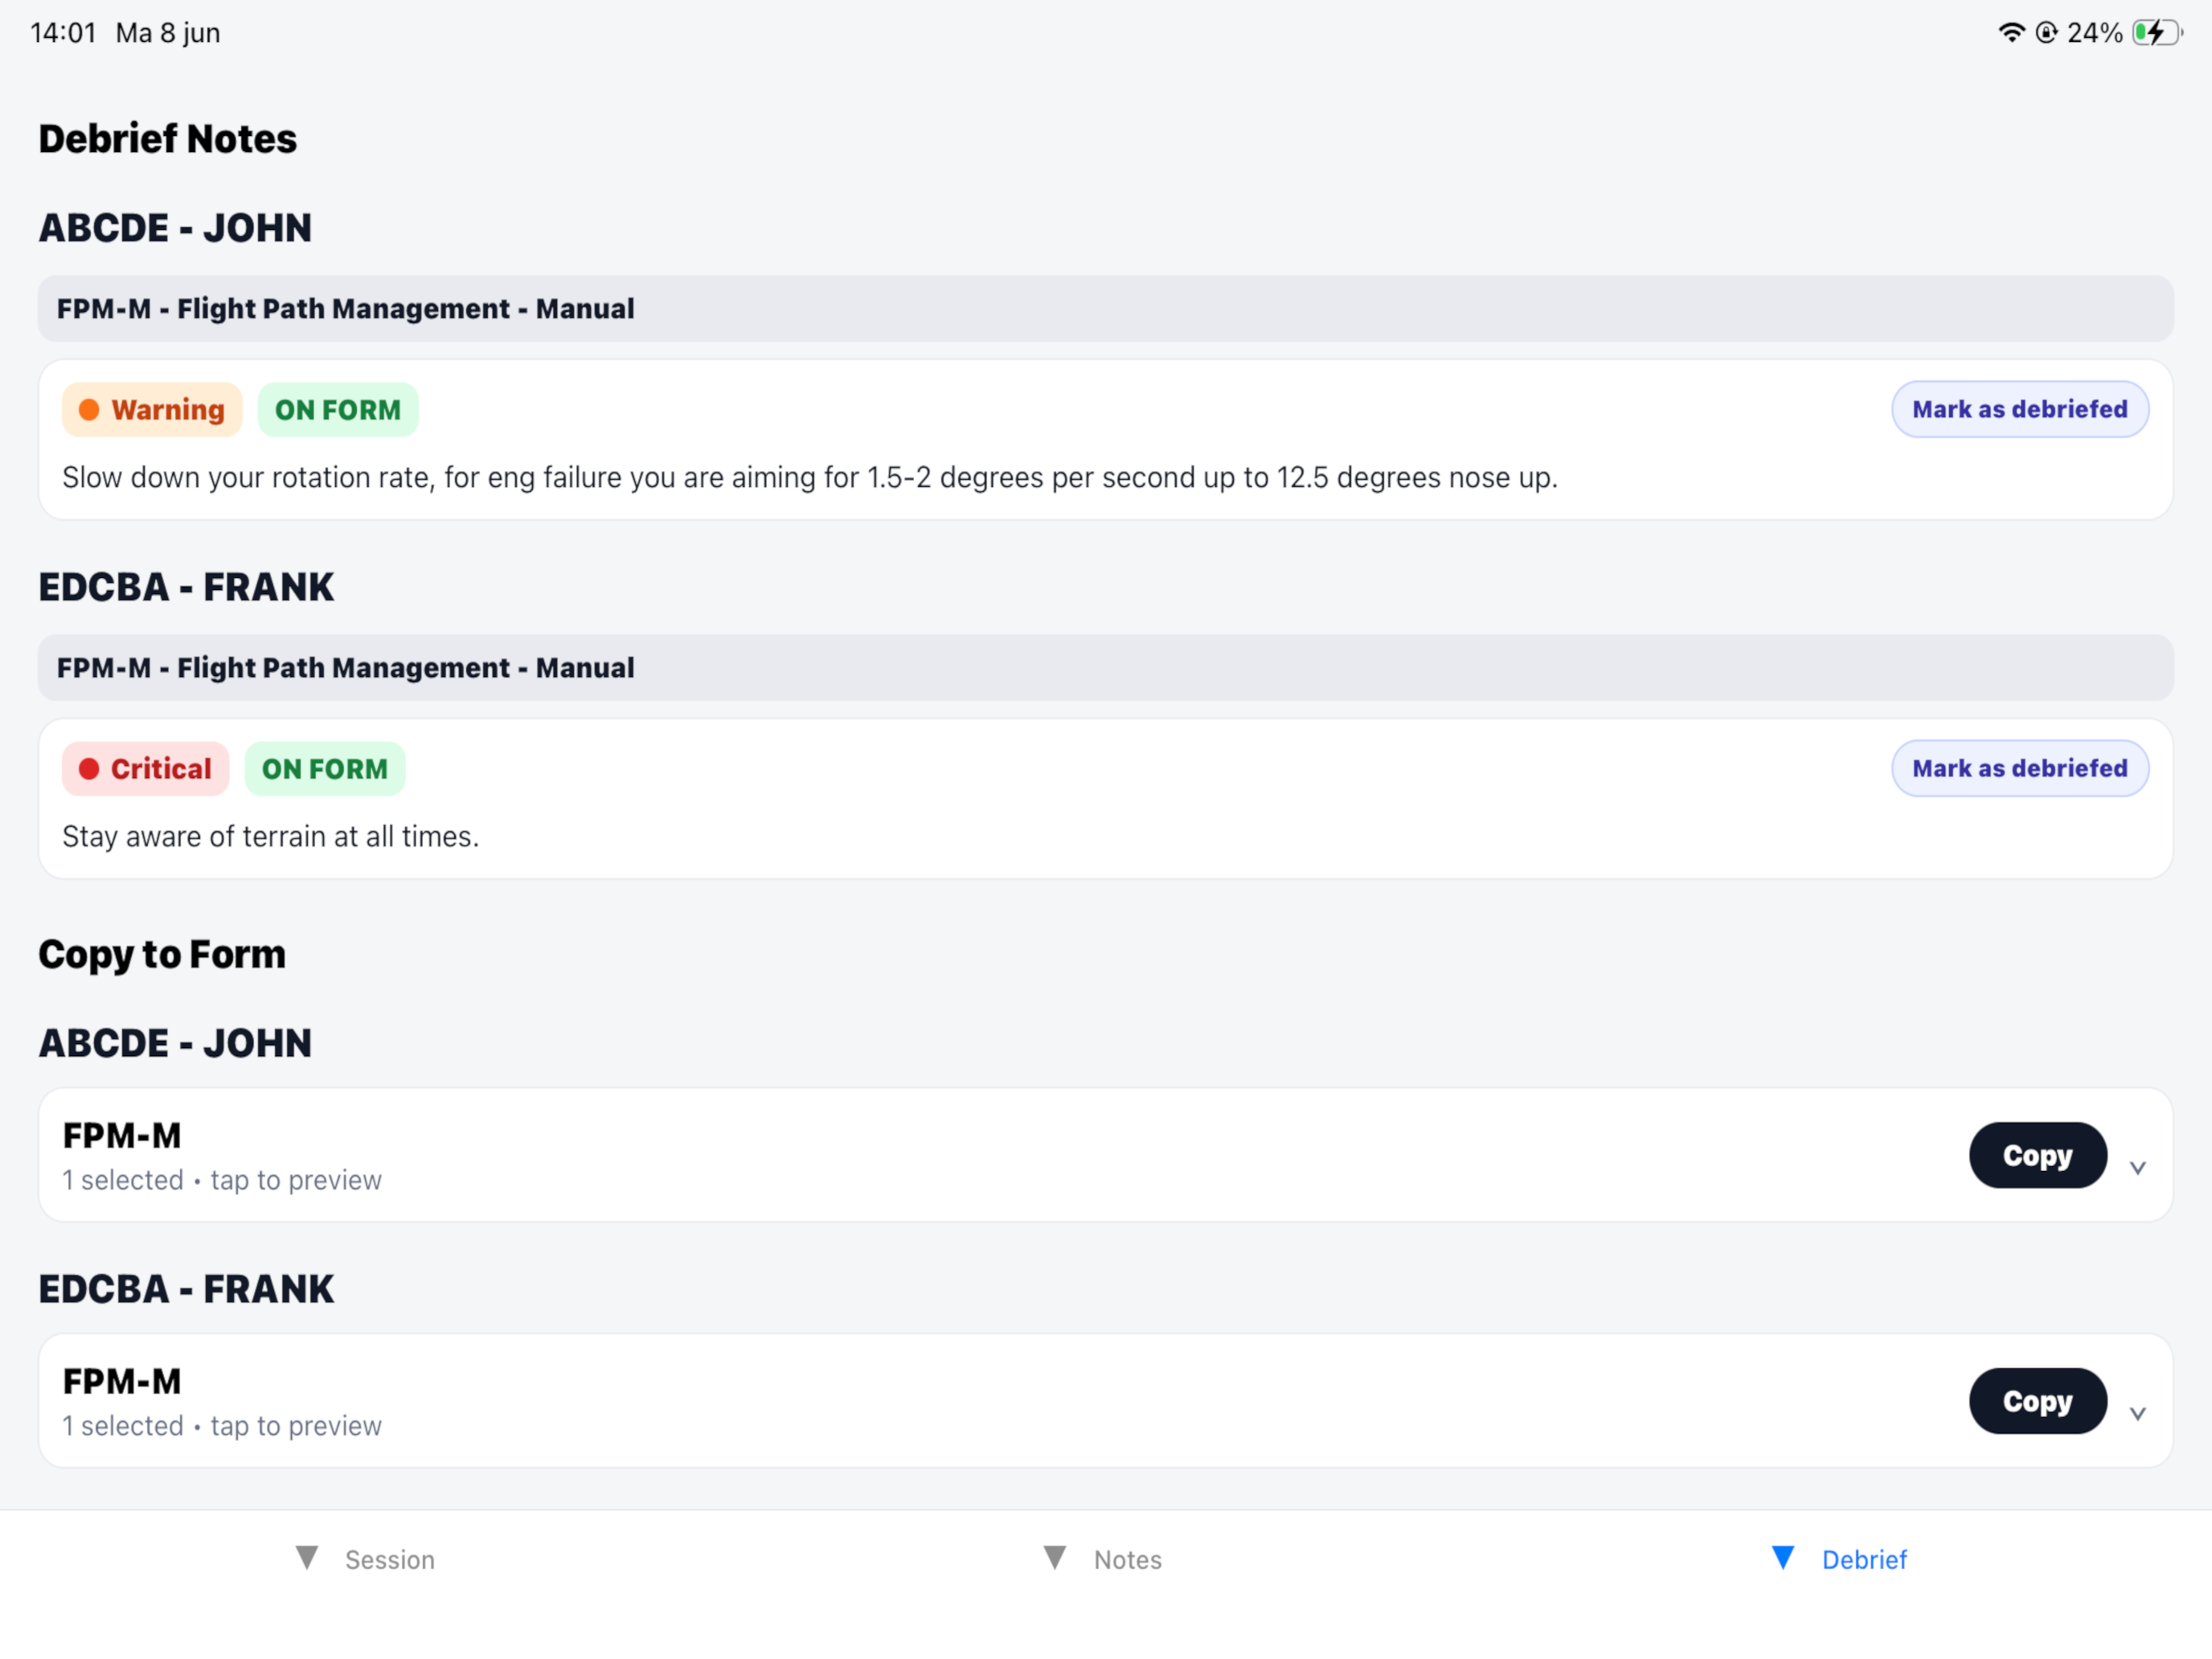2212x1659 pixels.
Task: Tap the 14:01 clock in status bar
Action: (x=63, y=33)
